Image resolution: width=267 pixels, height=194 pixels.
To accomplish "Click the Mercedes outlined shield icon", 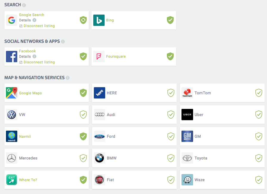I will pos(83,158).
